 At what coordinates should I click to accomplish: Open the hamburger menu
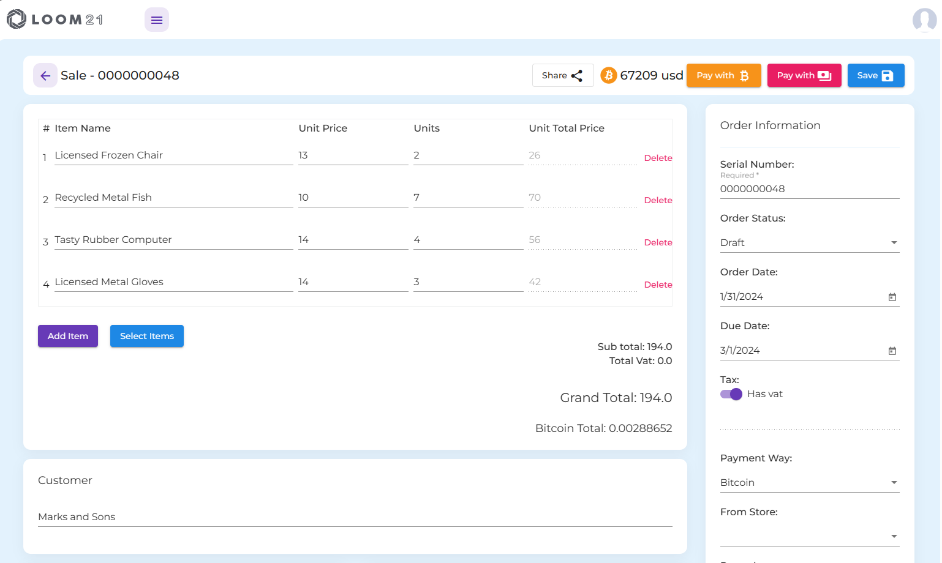(157, 20)
